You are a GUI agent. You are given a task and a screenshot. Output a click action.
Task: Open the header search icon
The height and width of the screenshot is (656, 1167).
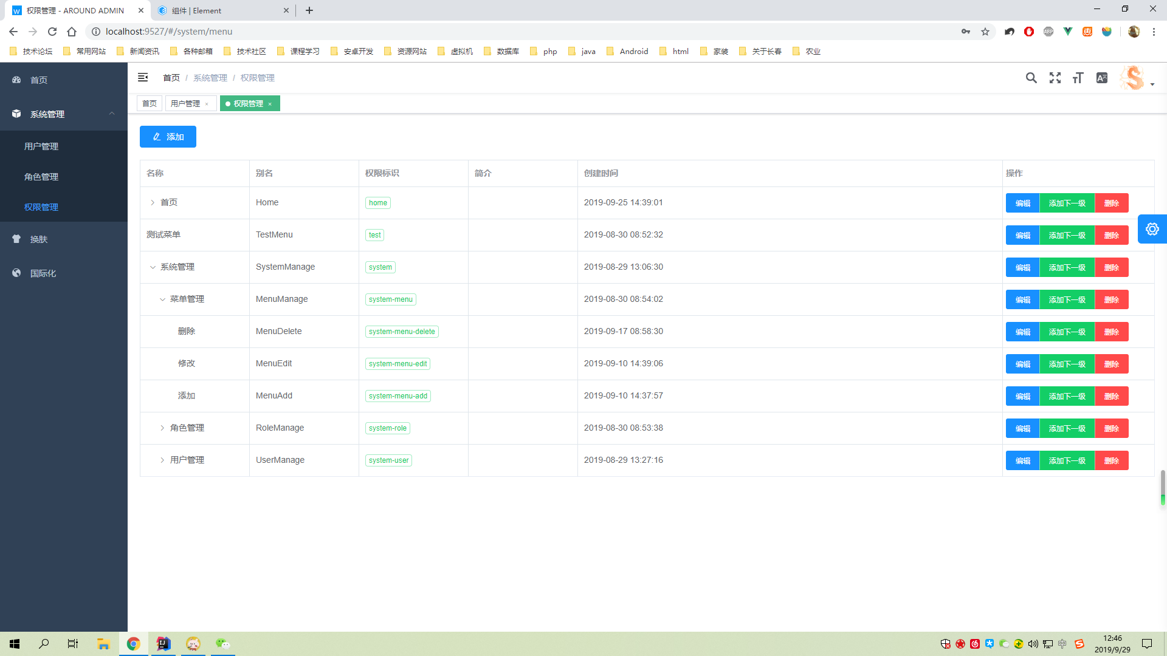(1031, 78)
